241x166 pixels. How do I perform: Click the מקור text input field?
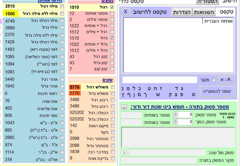click(x=160, y=80)
